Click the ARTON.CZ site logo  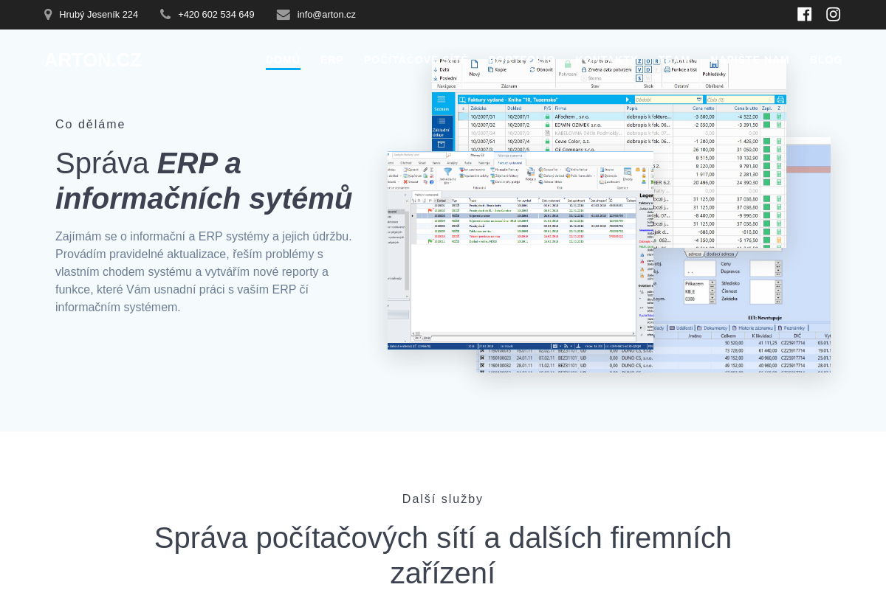[x=92, y=60]
